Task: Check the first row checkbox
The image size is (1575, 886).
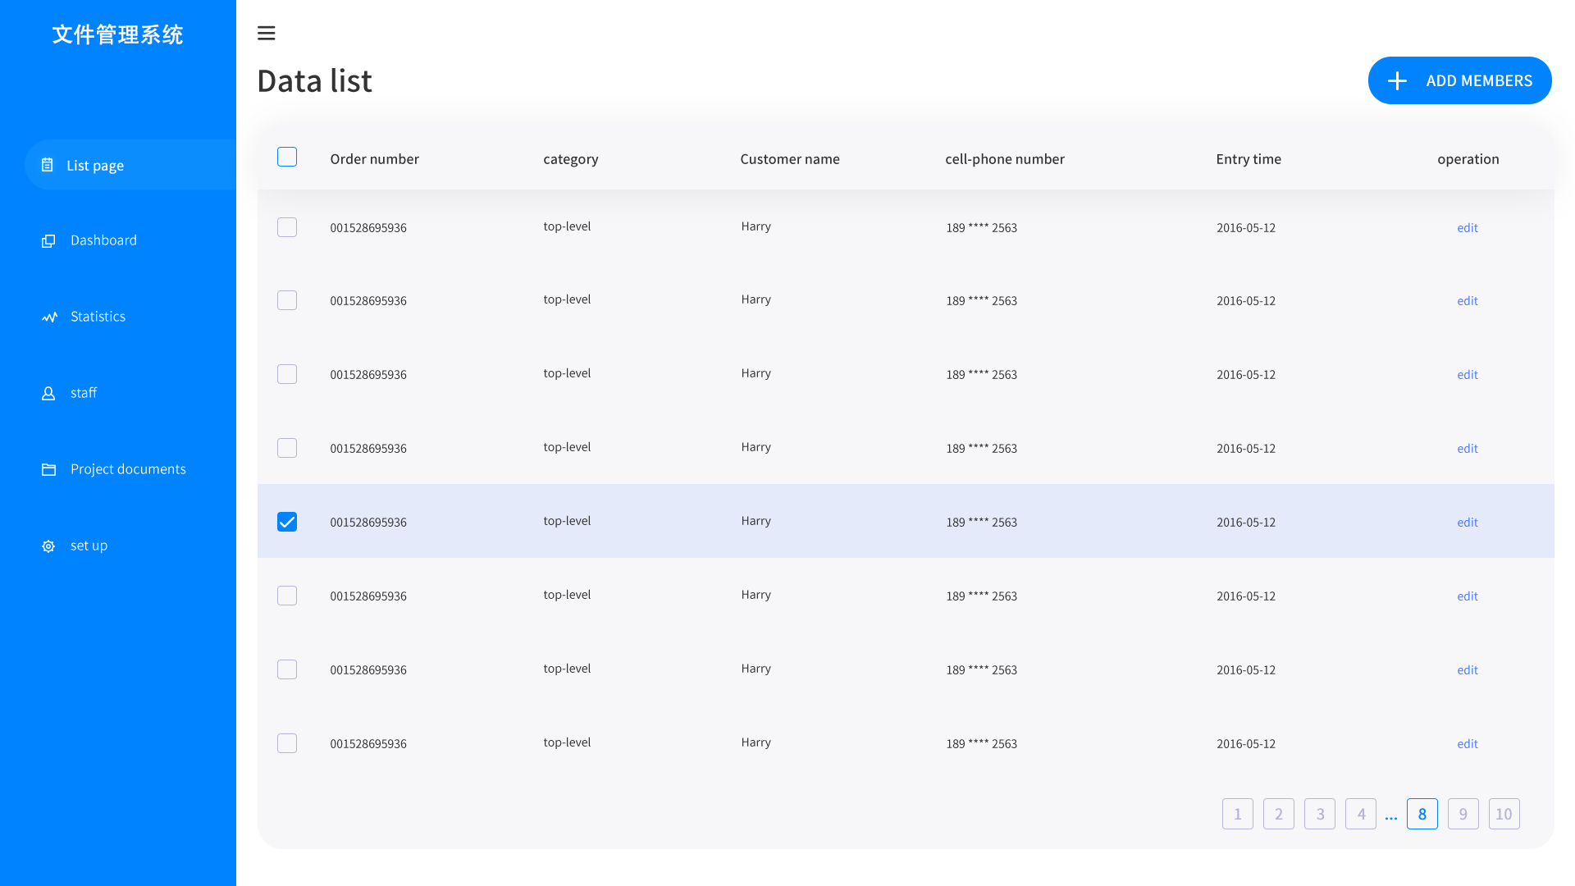Action: [x=287, y=227]
